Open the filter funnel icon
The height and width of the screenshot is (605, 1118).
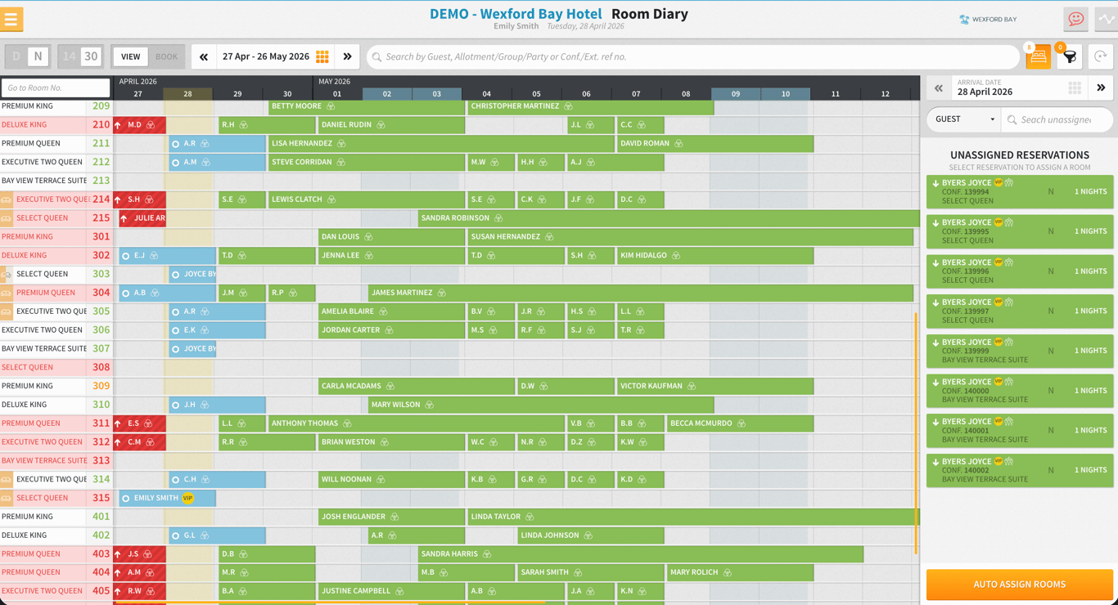[x=1069, y=57]
